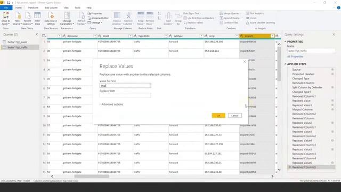Switch to the Add Column tab
Screen dimensions: 341x192
(51, 7)
